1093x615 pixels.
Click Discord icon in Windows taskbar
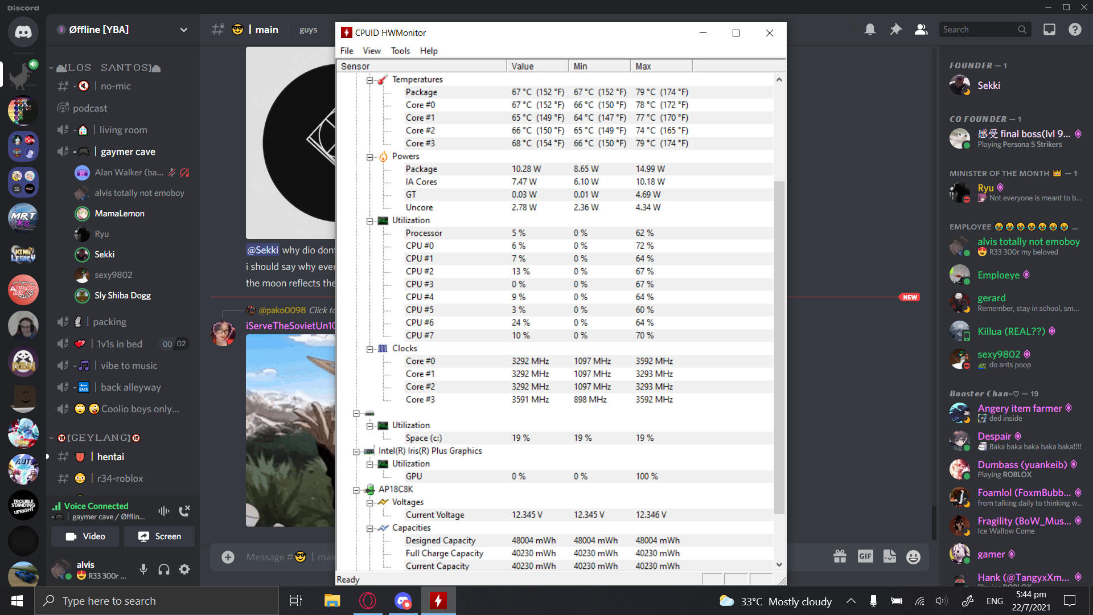point(403,601)
